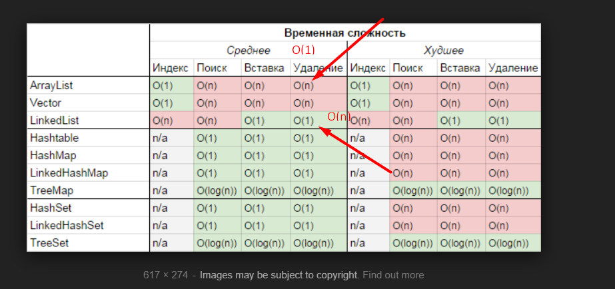Click Hashtable average Индекс n/a cell
The width and height of the screenshot is (615, 289).
pos(172,138)
